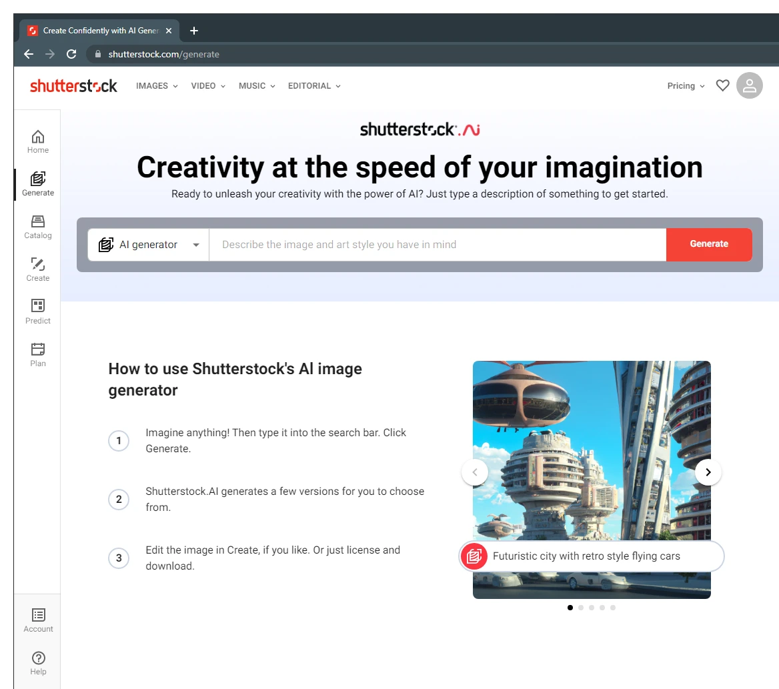Open a new browser tab
779x689 pixels.
click(x=194, y=31)
